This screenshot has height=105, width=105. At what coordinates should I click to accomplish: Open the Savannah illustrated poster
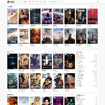47,61
